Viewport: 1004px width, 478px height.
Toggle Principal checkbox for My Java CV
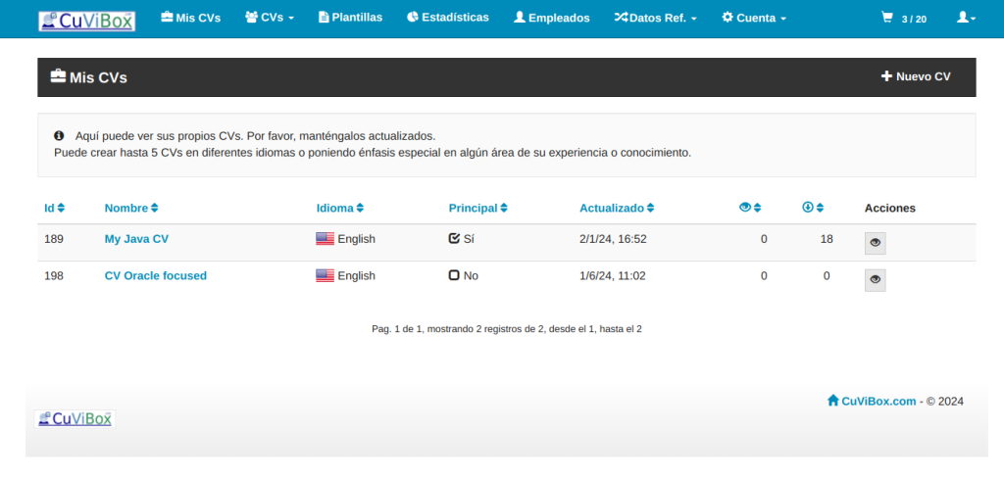(x=454, y=238)
